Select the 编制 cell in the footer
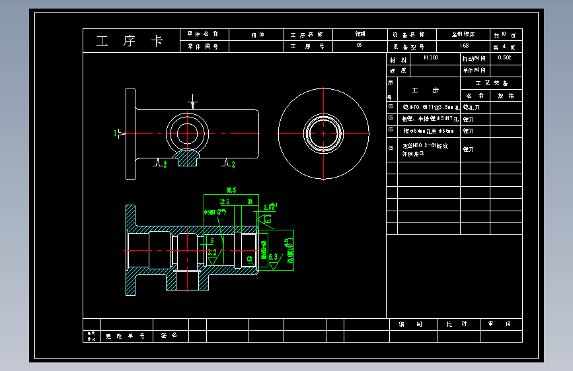Image resolution: width=573 pixels, height=371 pixels. (414, 324)
